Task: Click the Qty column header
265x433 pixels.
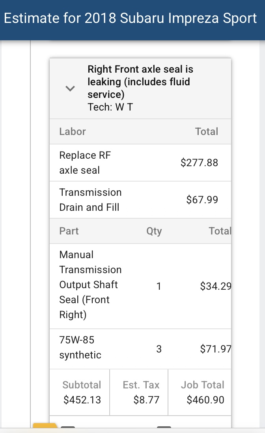Action: [x=154, y=231]
